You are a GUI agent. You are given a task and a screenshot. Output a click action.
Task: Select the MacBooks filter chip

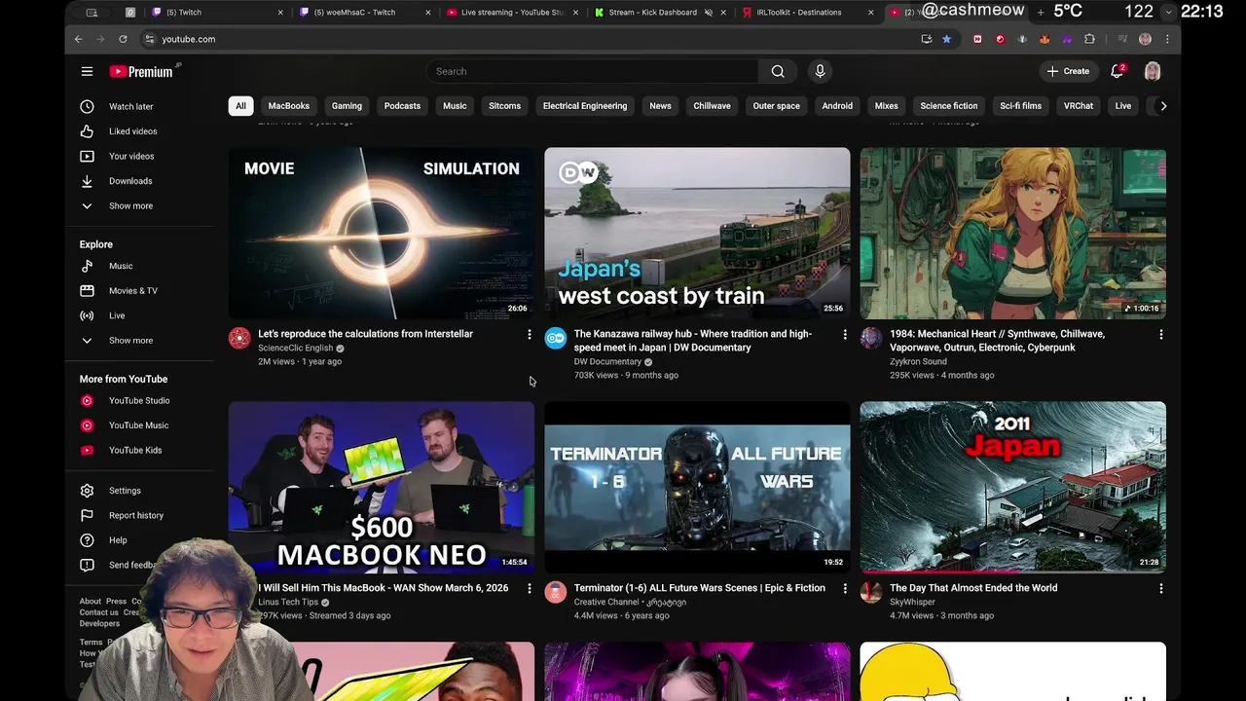(289, 106)
